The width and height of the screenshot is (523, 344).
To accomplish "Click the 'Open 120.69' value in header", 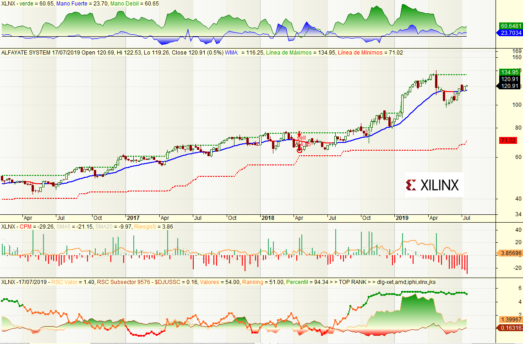I will (x=98, y=53).
